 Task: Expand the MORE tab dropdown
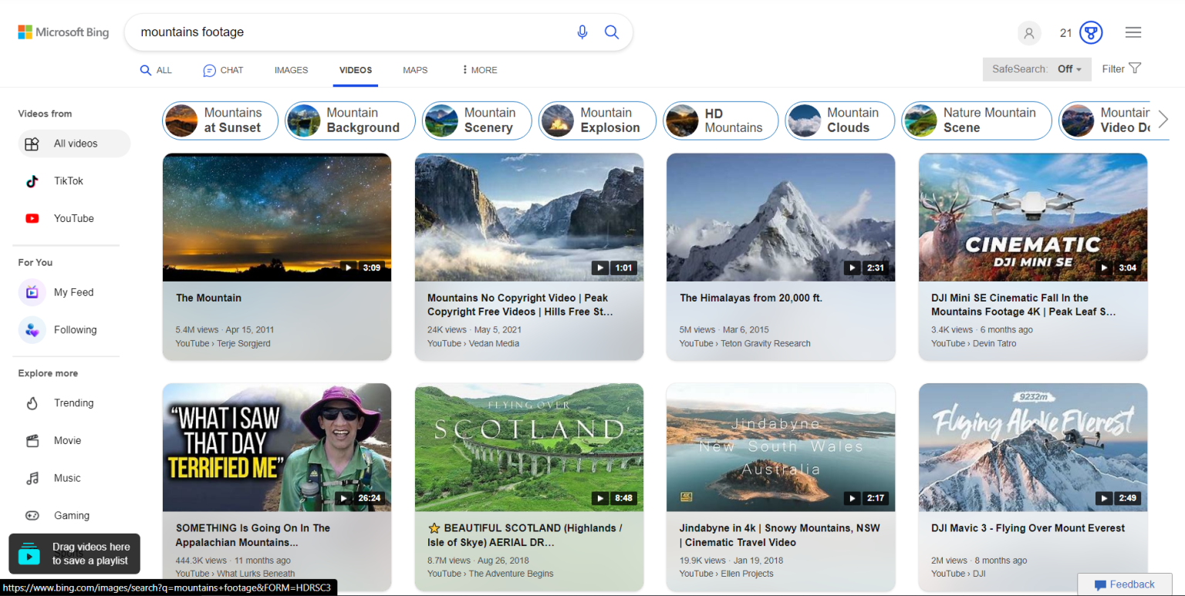(x=478, y=69)
